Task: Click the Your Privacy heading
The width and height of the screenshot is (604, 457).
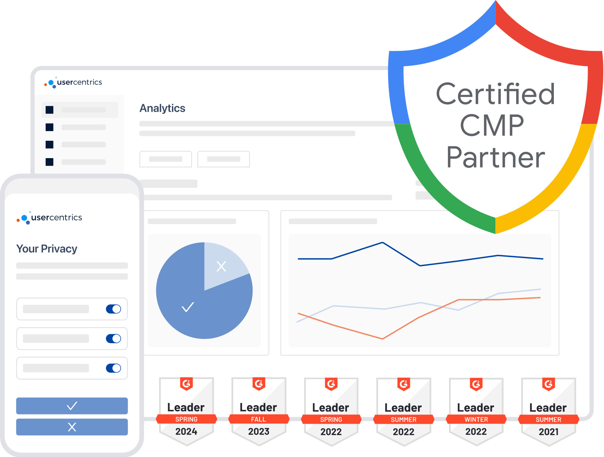Action: [47, 249]
